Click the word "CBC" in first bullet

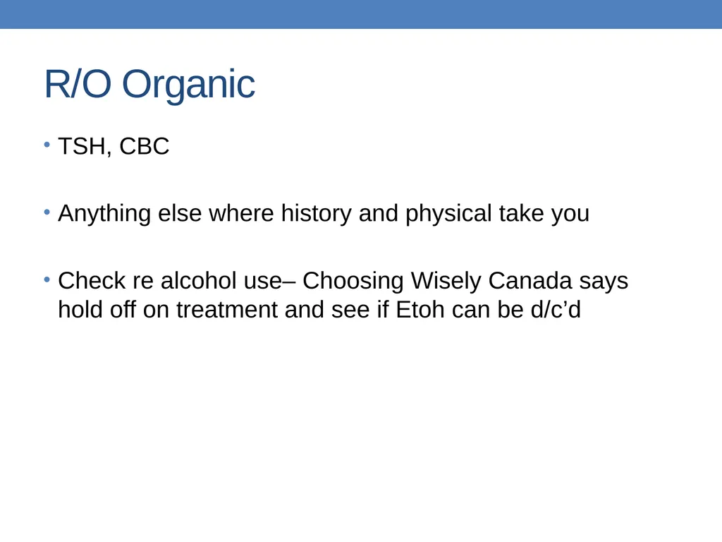(x=144, y=146)
